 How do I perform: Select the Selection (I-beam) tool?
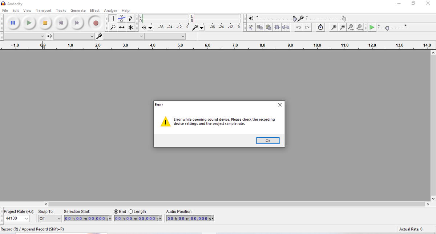click(113, 18)
